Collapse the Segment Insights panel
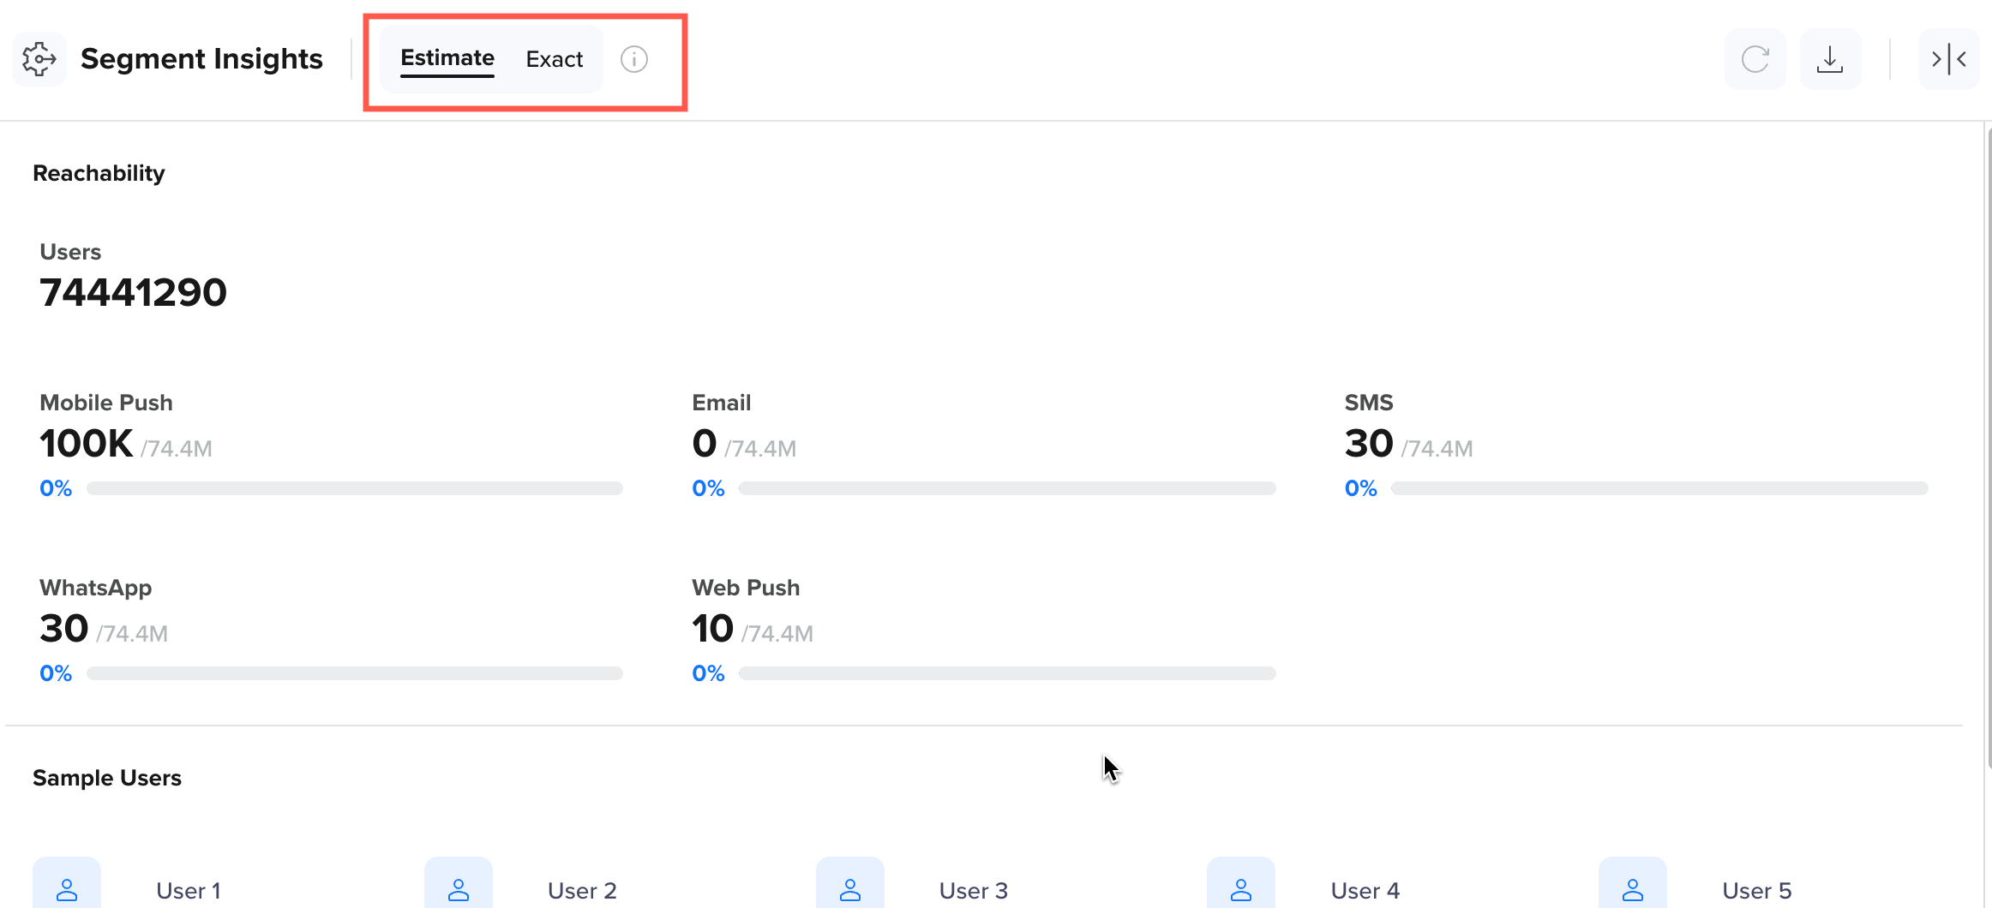This screenshot has height=908, width=1992. [1948, 58]
